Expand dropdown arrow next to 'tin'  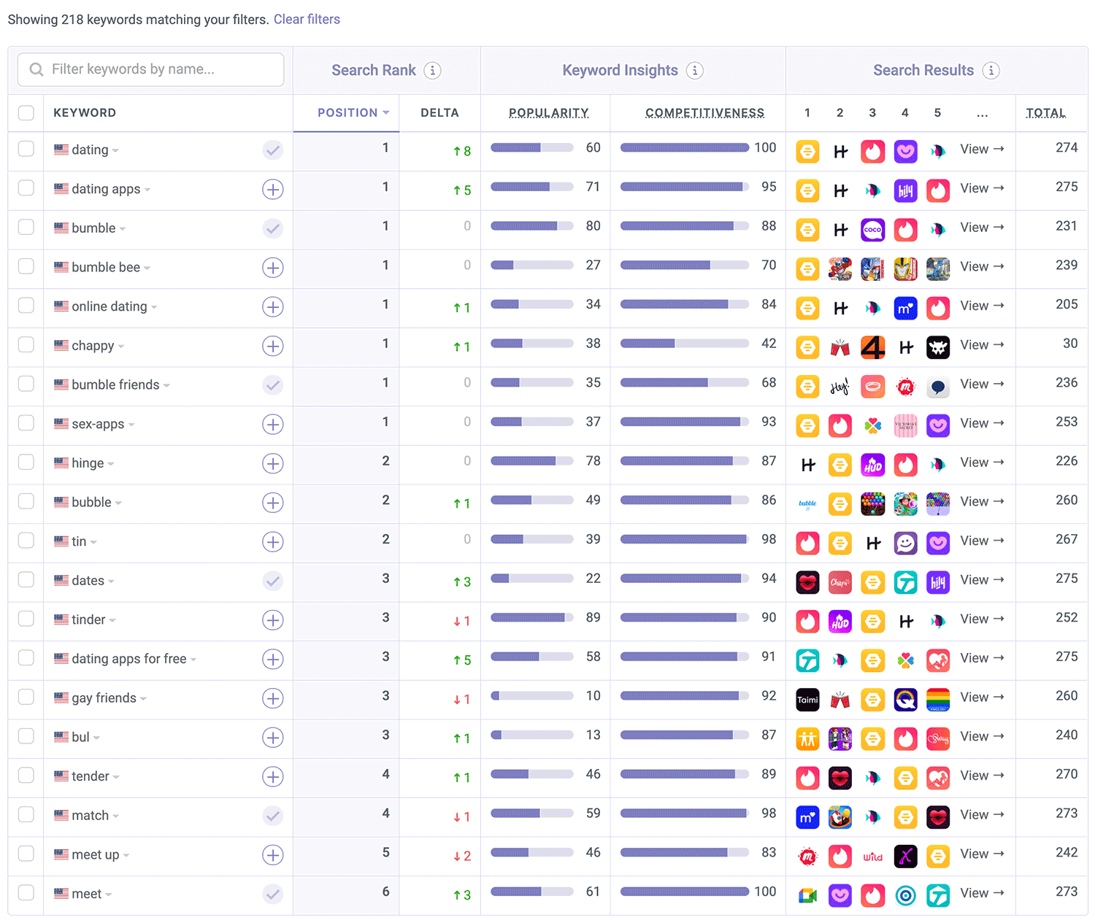pyautogui.click(x=93, y=543)
